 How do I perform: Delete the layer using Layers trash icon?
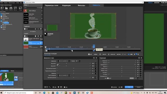[x=35, y=36]
